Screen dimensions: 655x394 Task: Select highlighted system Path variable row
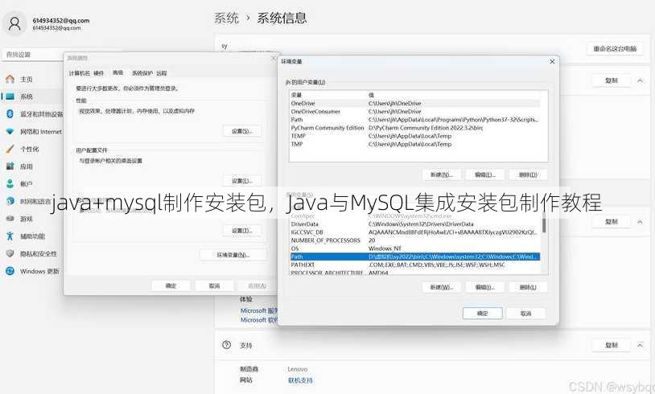click(414, 257)
